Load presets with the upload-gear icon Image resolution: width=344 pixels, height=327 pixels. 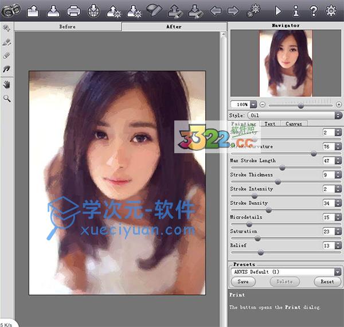tap(114, 11)
